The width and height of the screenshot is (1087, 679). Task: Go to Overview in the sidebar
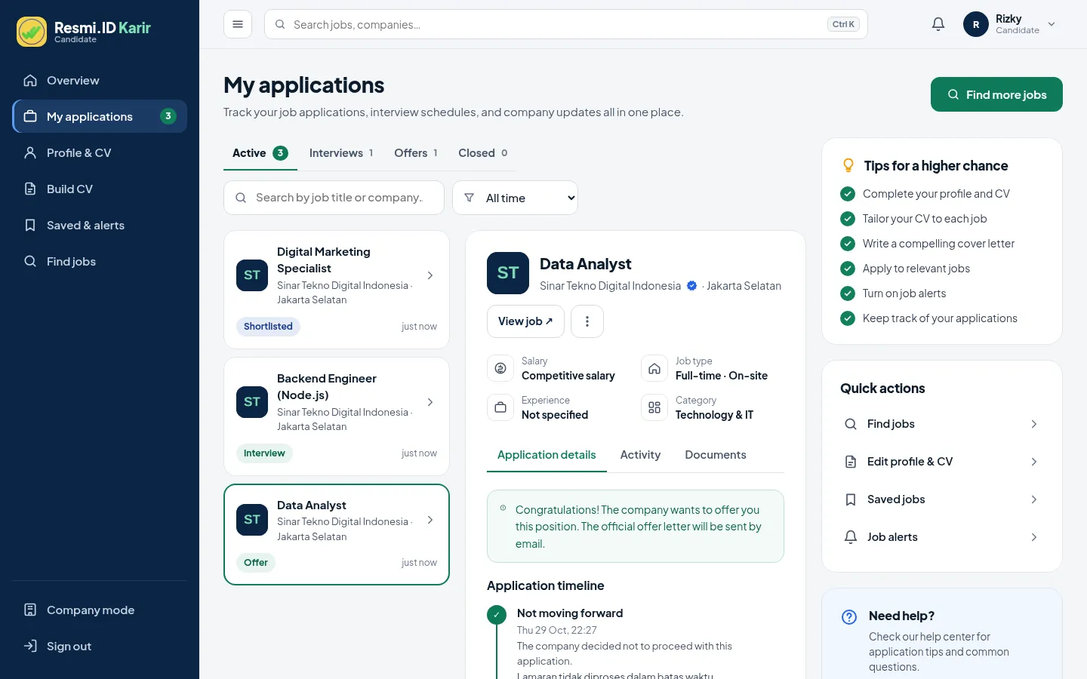pyautogui.click(x=100, y=81)
